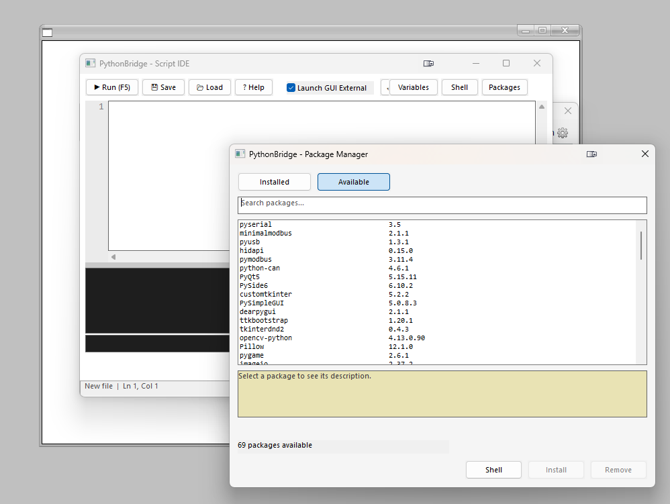Select the pyusb package row
Screen dimensions: 670x504
pyautogui.click(x=436, y=242)
